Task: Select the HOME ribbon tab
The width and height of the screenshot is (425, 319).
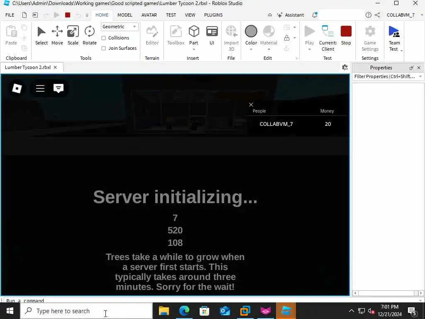Action: (x=102, y=15)
